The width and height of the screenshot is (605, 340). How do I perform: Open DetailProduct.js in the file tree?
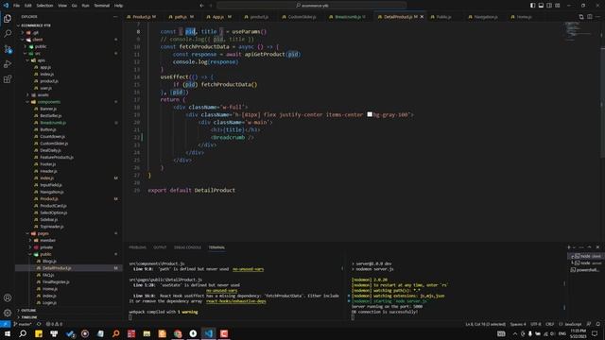point(57,268)
